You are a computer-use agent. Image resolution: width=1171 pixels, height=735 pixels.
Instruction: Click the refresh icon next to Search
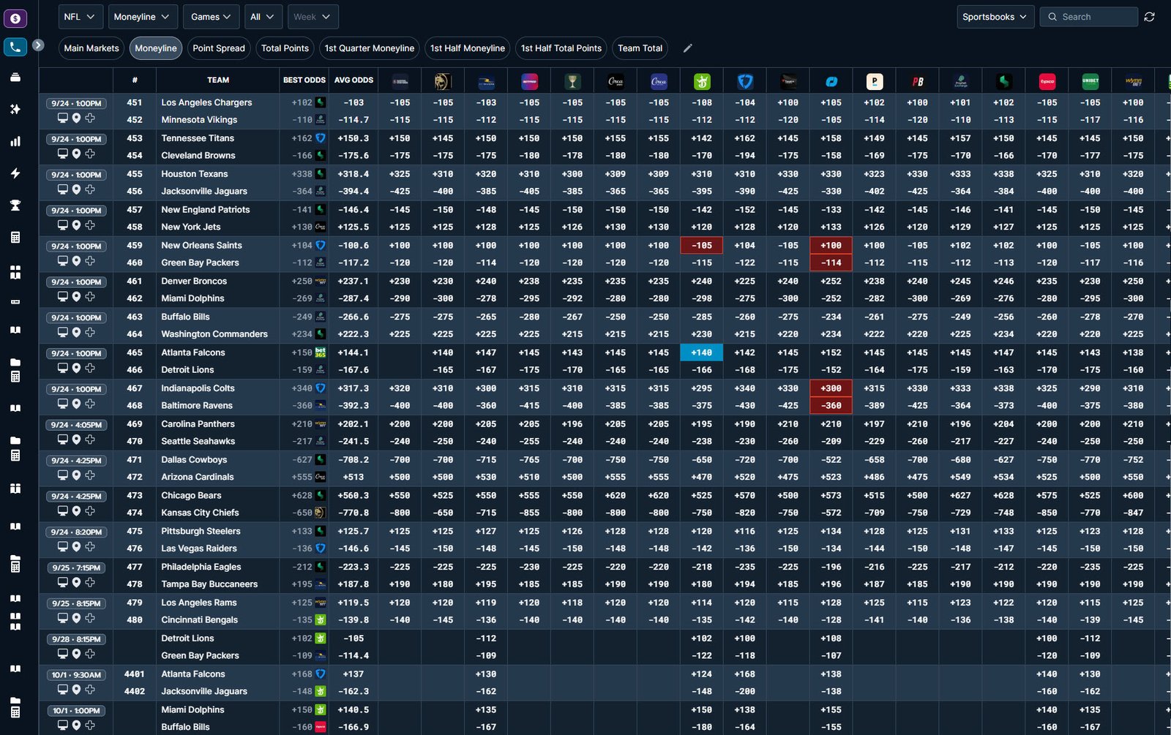coord(1149,17)
